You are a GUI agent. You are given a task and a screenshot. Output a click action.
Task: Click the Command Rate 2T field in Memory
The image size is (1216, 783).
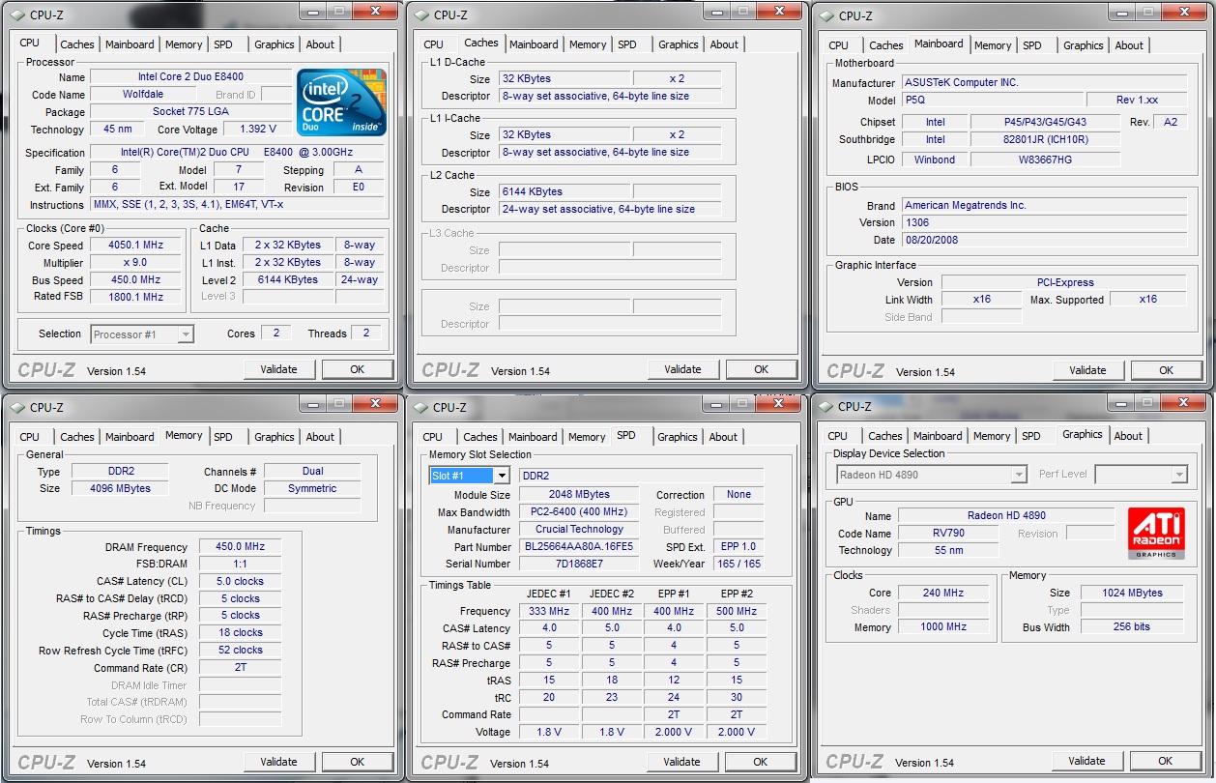click(240, 668)
